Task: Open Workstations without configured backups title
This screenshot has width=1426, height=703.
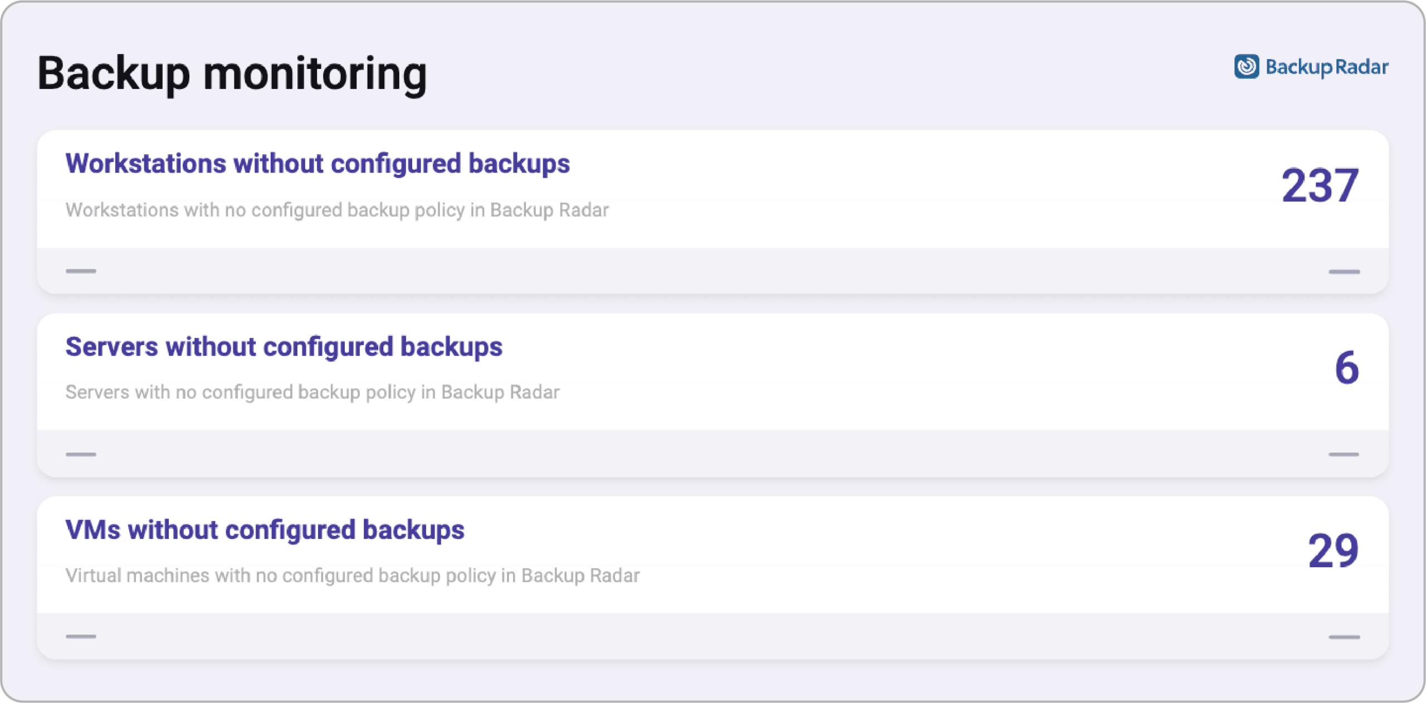Action: (318, 164)
